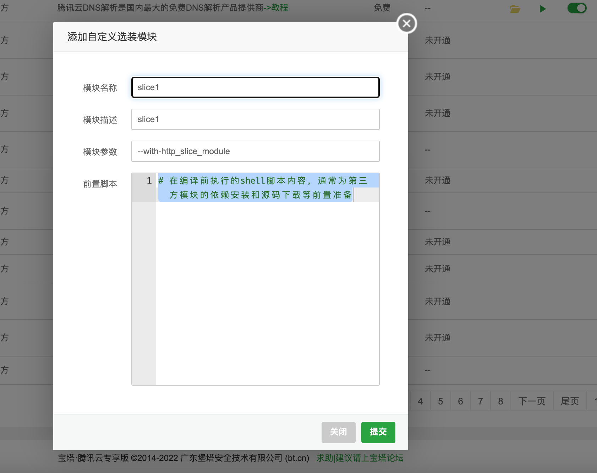Click the 模块名称 input field
Screen dimensions: 597x473
tap(255, 87)
